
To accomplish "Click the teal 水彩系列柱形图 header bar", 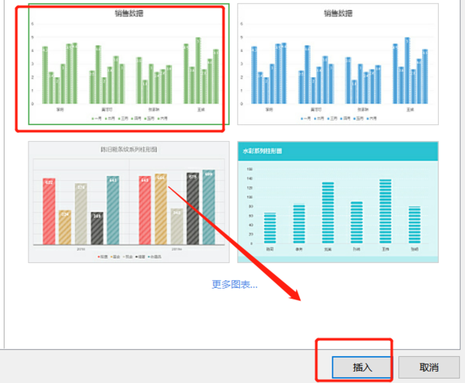I will point(337,151).
